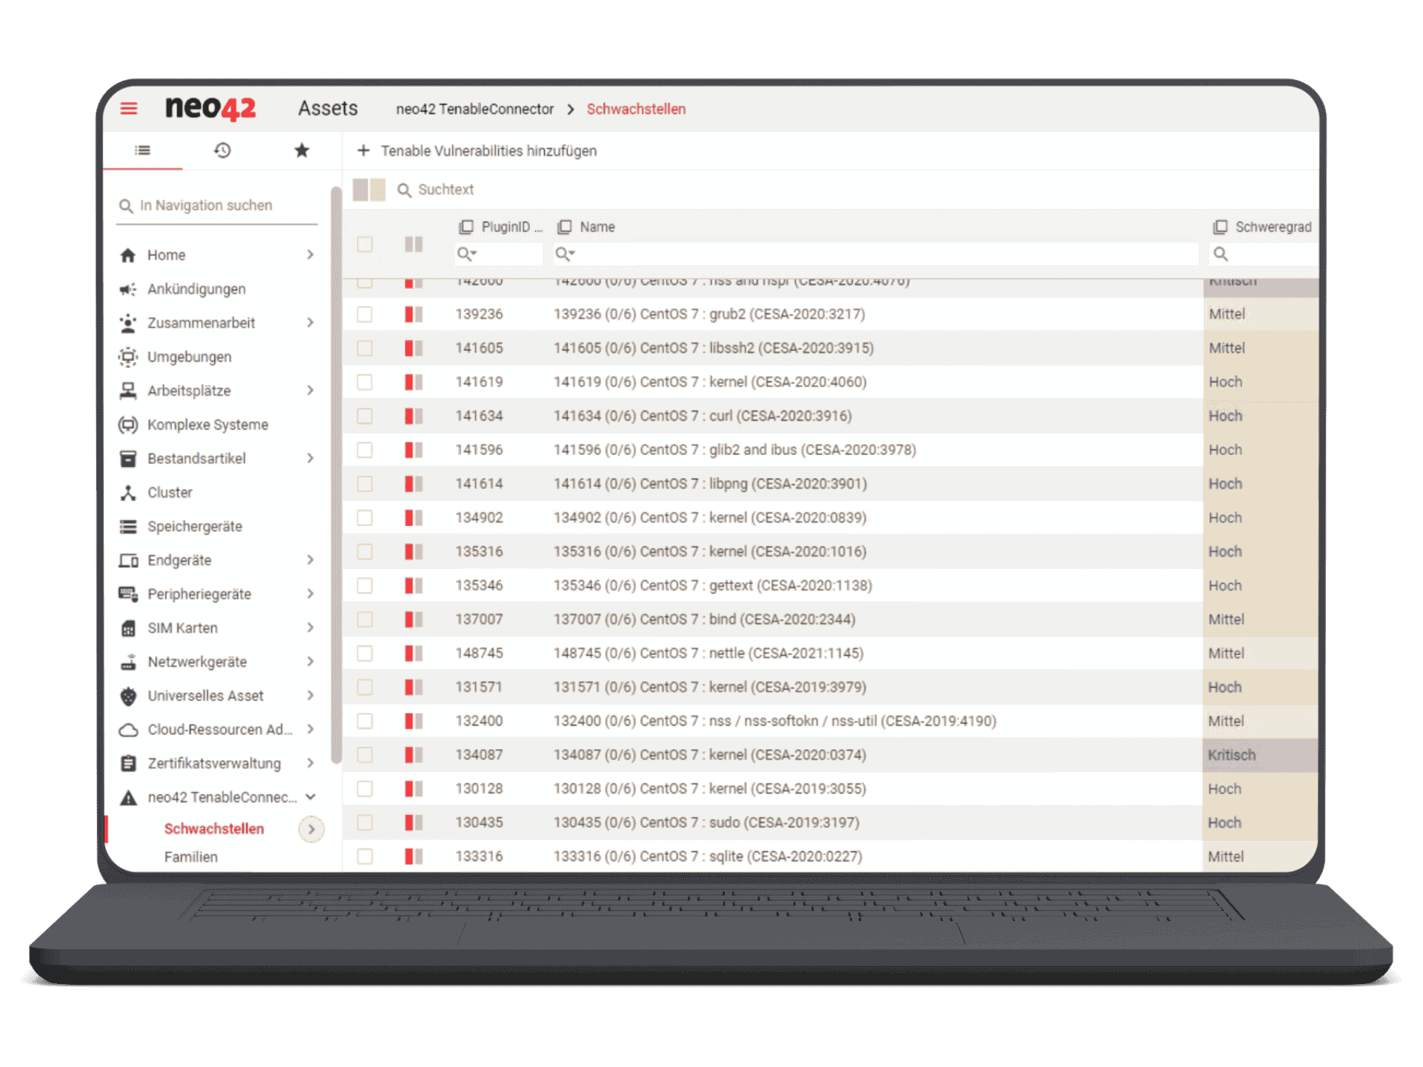Open the red hamburger menu
This screenshot has height=1067, width=1423.
pyautogui.click(x=129, y=108)
